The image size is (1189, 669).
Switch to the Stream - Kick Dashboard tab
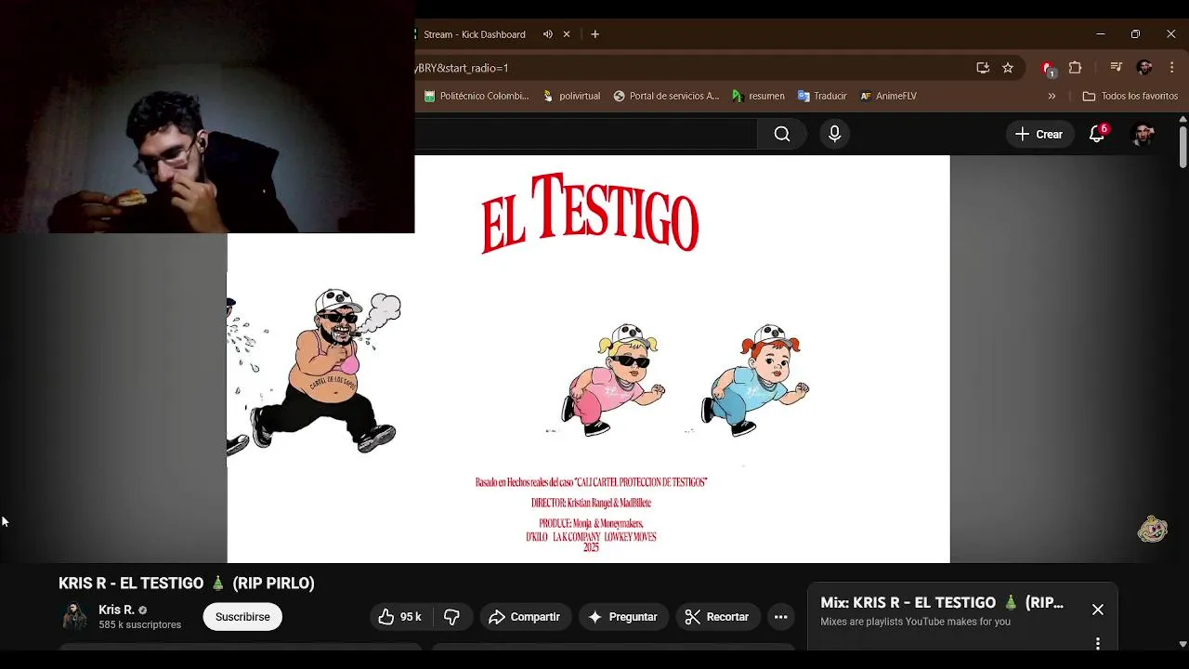(475, 34)
